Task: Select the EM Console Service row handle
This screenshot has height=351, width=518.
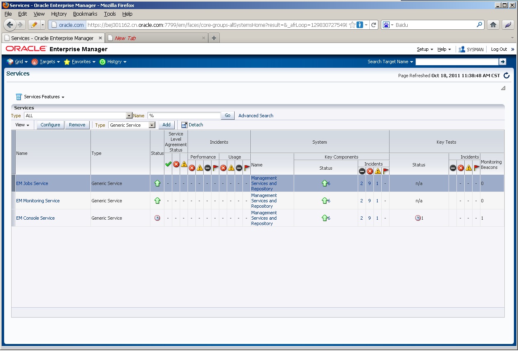Action: tap(13, 218)
